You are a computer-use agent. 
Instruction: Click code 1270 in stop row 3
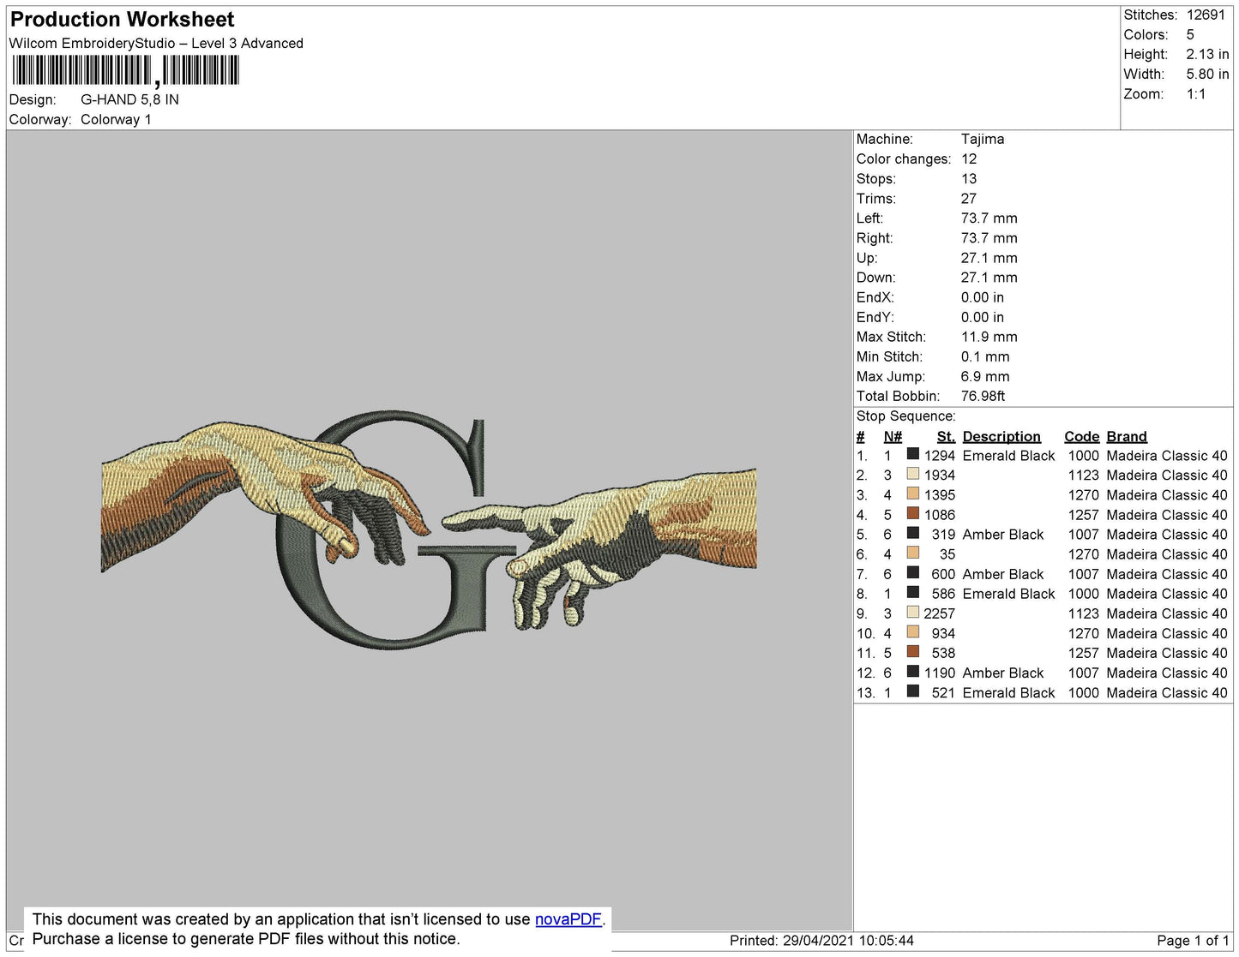tap(1084, 495)
